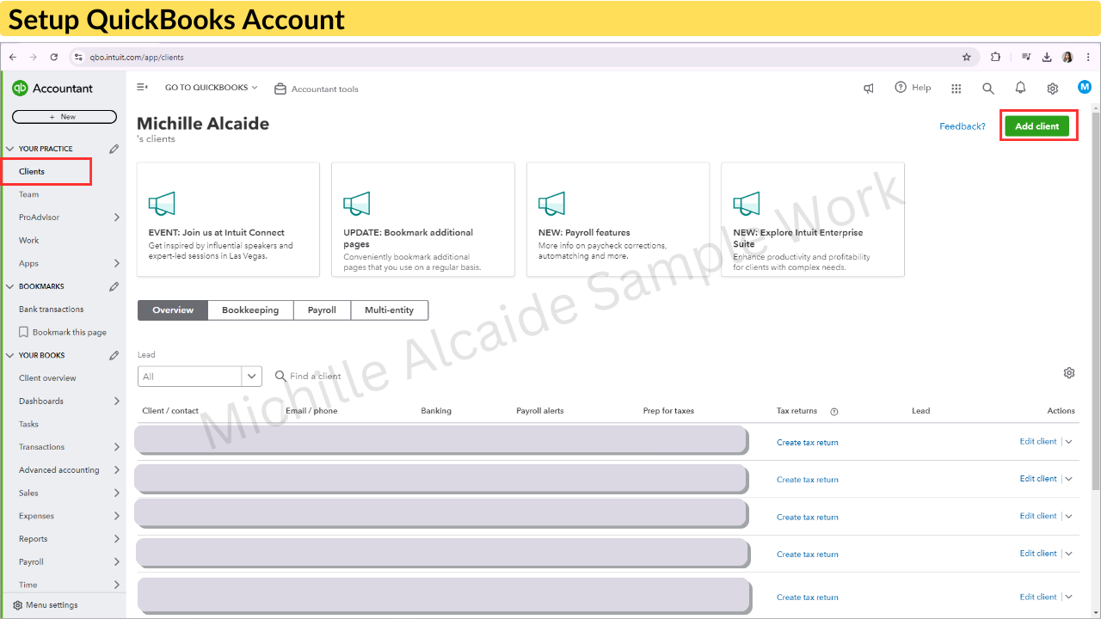Screen dimensions: 1101x619
Task: Select Team in the sidebar
Action: [x=29, y=194]
